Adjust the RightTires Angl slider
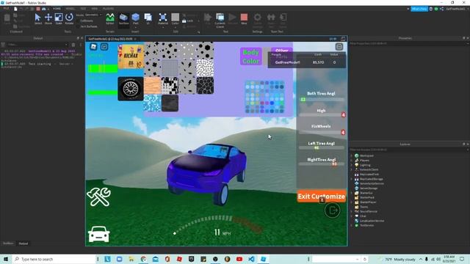Image resolution: width=470 pixels, height=264 pixels. pos(322,164)
